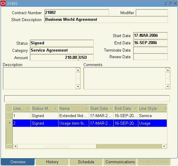Click the Line column header
178x166 pixels.
(x=22, y=108)
